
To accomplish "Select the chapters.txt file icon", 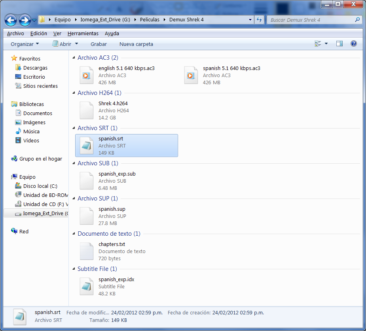I will click(87, 251).
